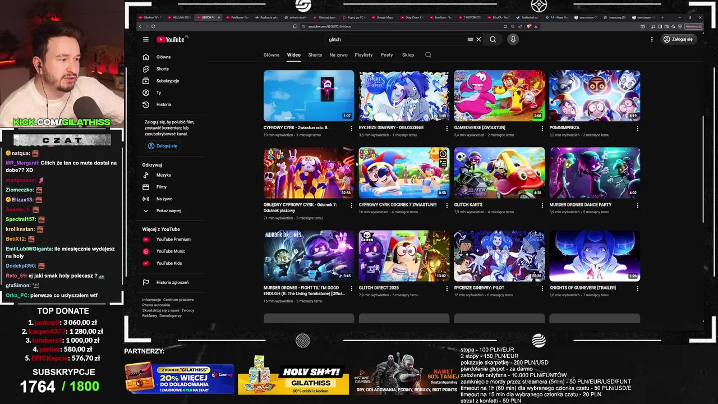Viewport: 718px width, 404px height.
Task: Open Informacje footer link
Action: 151,300
